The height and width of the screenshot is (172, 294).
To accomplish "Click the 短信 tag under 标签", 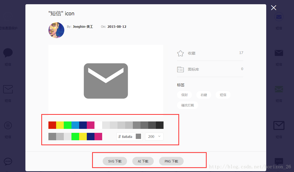I will (x=223, y=95).
